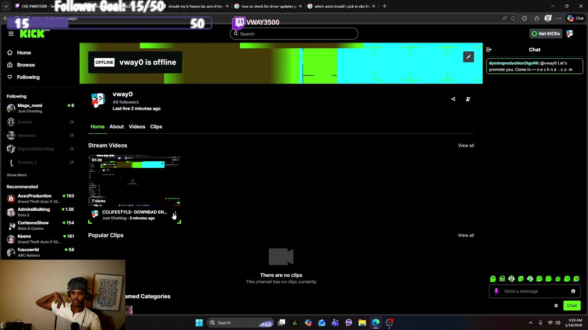Screen dimensions: 588x330
Task: Open the emoji picker in chat input
Action: click(x=573, y=291)
